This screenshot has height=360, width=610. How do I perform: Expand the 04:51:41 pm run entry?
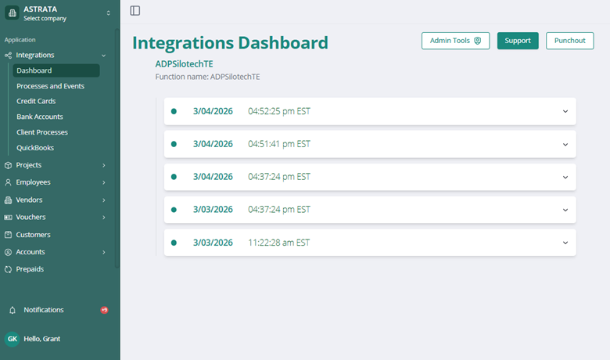tap(370, 144)
